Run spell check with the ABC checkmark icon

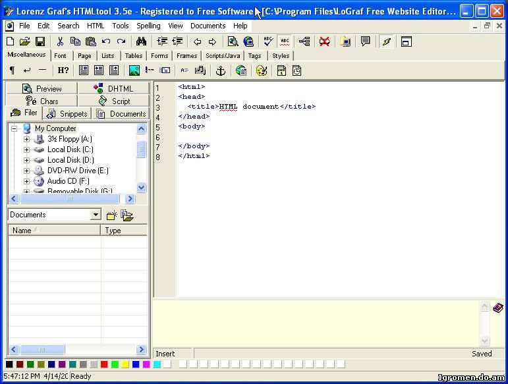pyautogui.click(x=268, y=41)
